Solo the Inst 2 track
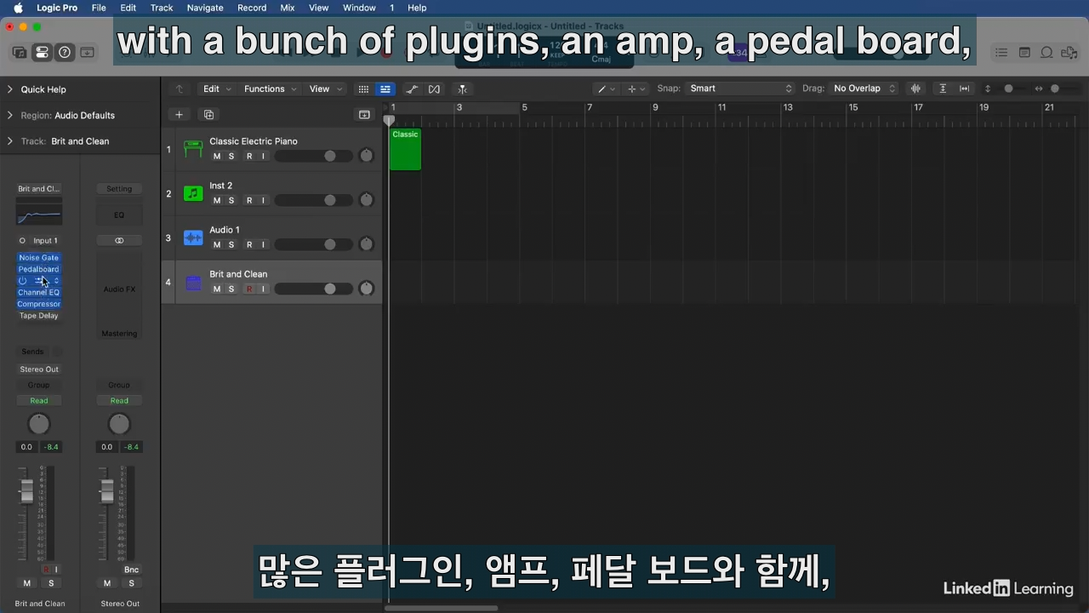 click(x=231, y=201)
